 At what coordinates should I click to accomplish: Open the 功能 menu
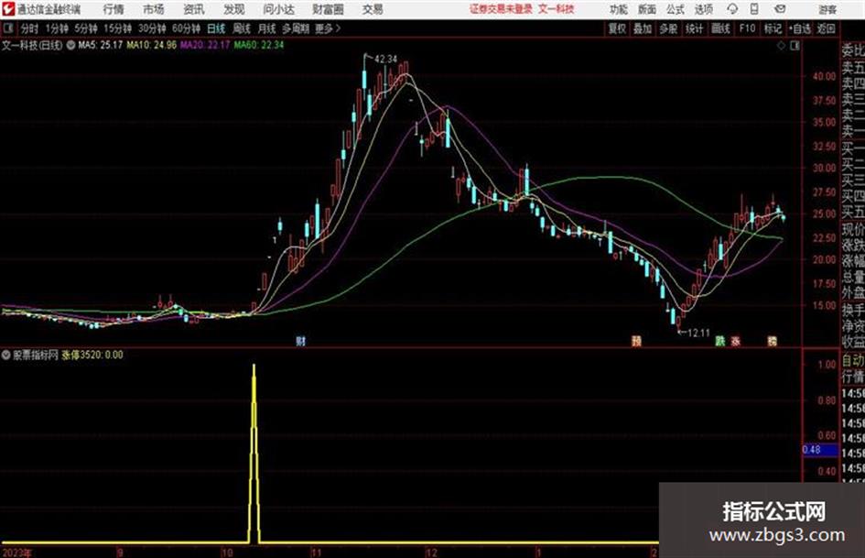(619, 9)
